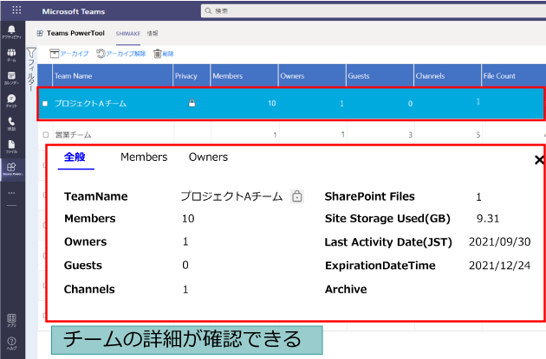Click lock icon in プロジェクトAチーム row
Screen dimensions: 546x359
pyautogui.click(x=192, y=103)
